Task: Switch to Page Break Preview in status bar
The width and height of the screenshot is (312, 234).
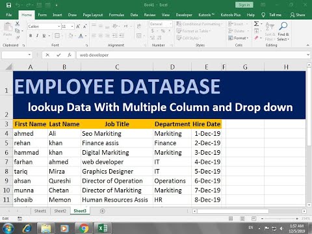Action: click(x=253, y=218)
